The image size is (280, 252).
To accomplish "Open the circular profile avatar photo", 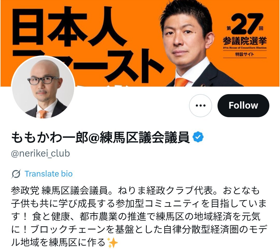I will [x=43, y=87].
